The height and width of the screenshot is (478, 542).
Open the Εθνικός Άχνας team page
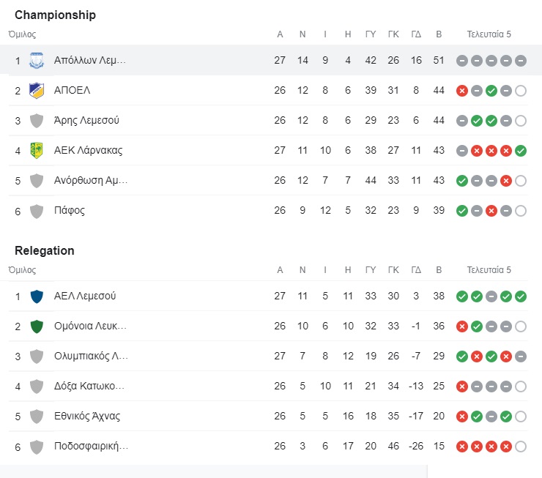[87, 416]
